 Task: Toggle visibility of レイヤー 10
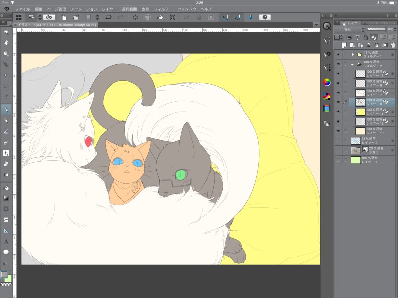tap(338, 131)
